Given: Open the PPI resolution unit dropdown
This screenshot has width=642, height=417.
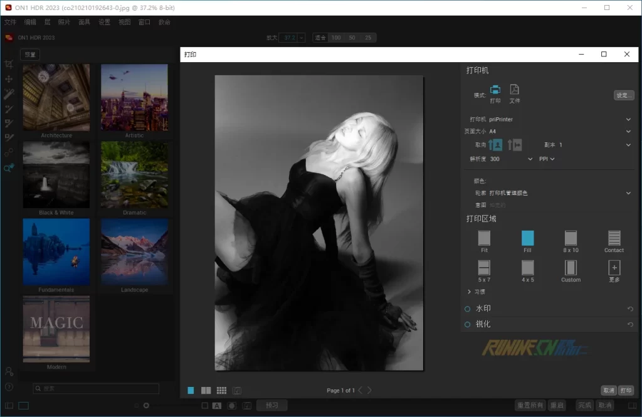Looking at the screenshot, I should click(x=547, y=159).
